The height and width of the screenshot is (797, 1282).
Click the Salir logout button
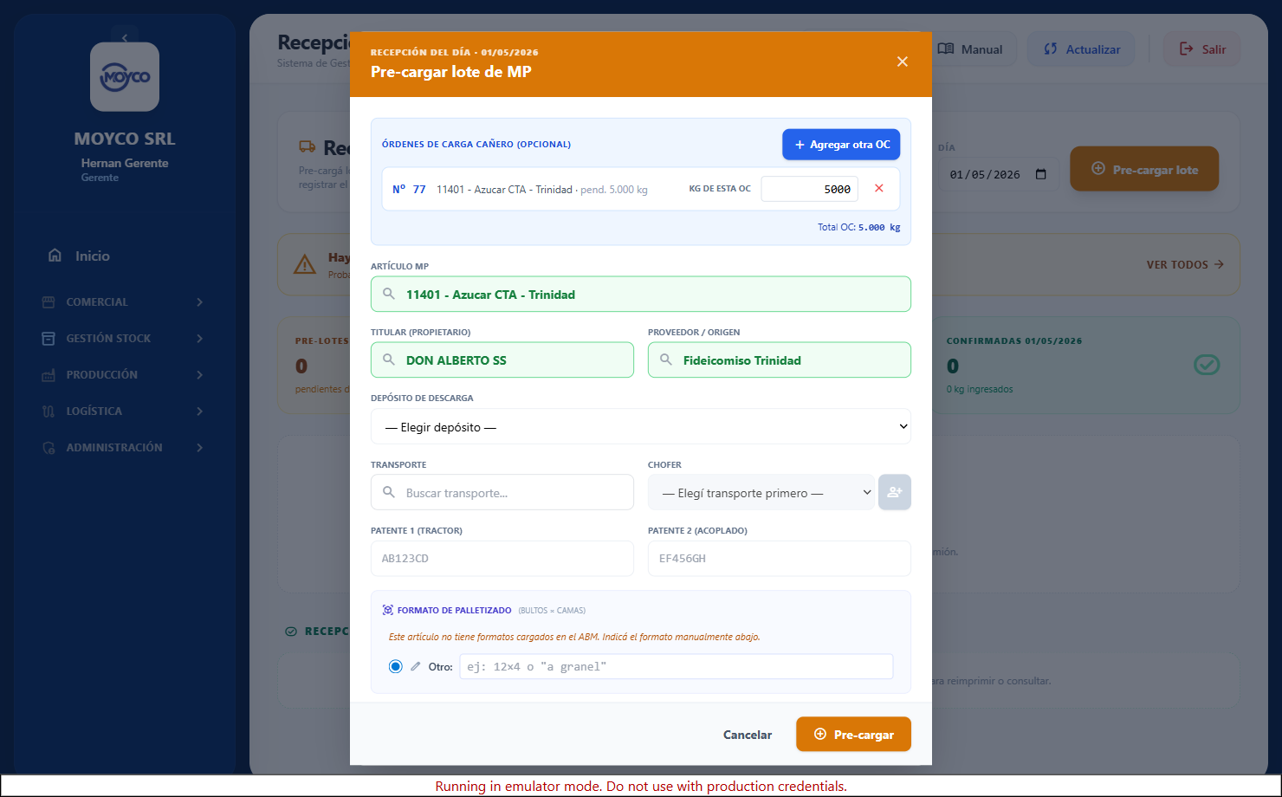click(1202, 49)
